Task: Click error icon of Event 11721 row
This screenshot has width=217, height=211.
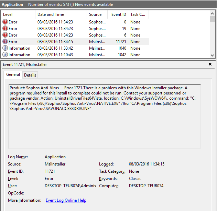Action: point(5,41)
